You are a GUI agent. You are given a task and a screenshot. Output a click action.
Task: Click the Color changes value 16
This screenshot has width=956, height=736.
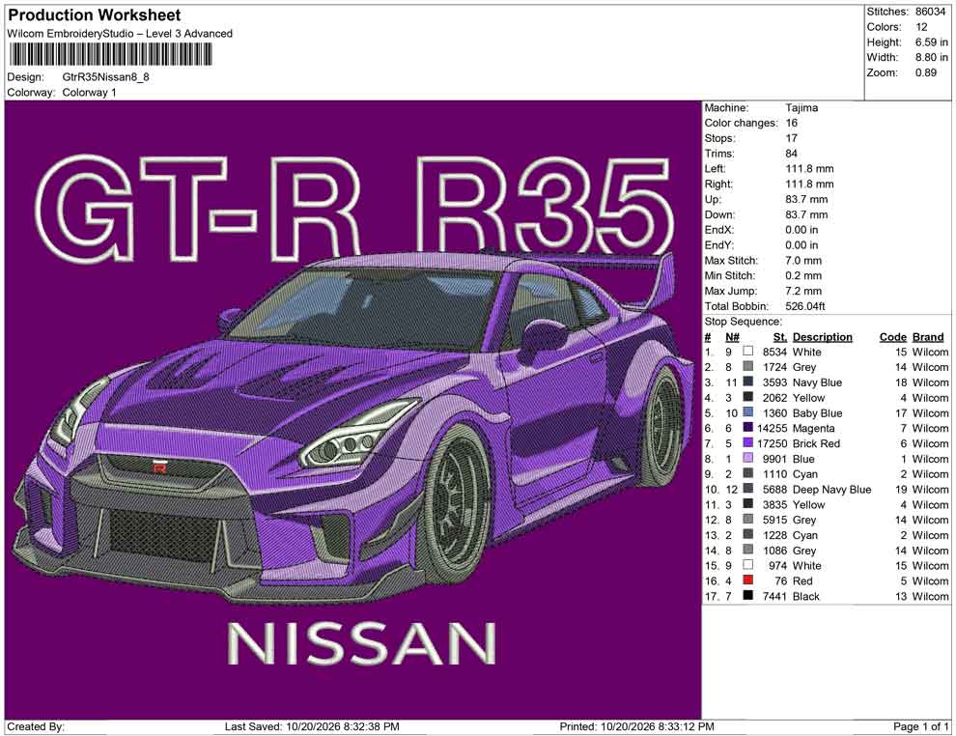point(792,123)
